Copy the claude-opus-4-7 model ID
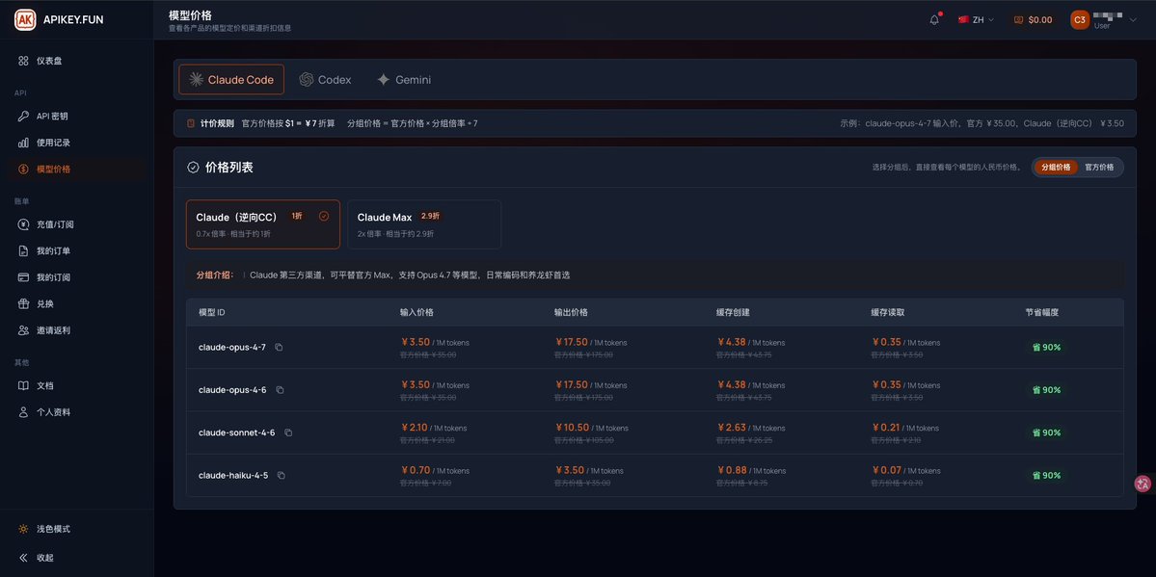The width and height of the screenshot is (1156, 577). pyautogui.click(x=279, y=347)
